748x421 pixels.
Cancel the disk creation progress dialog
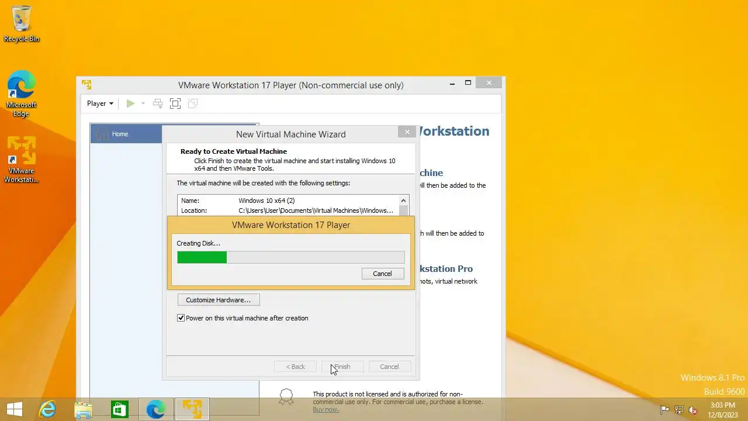[382, 274]
